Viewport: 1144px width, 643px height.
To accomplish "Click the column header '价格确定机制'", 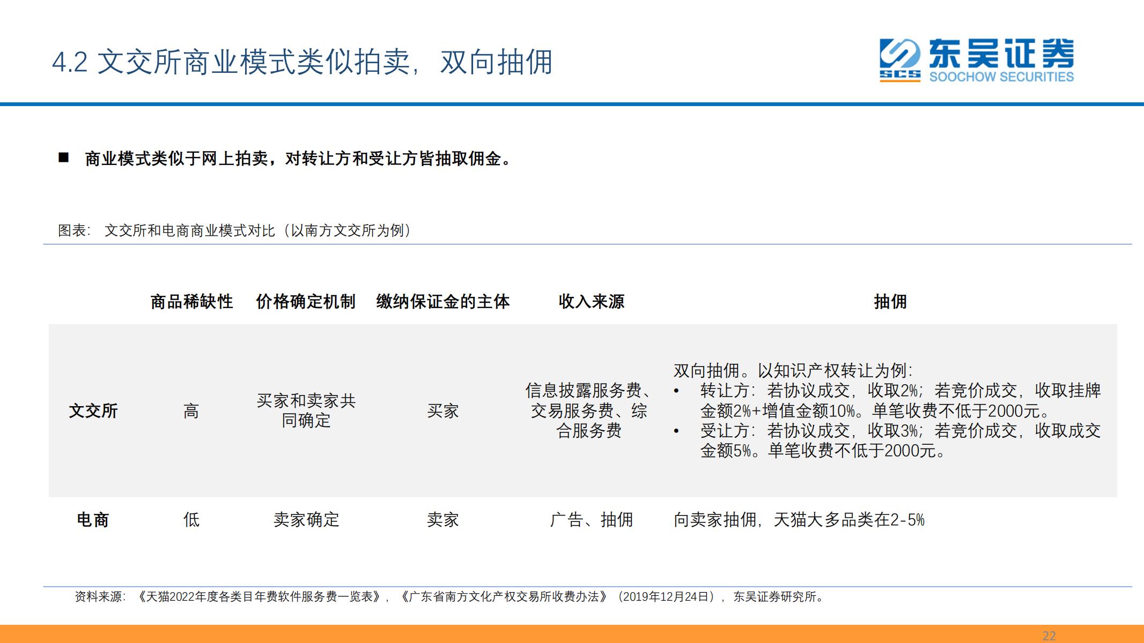I will click(306, 302).
